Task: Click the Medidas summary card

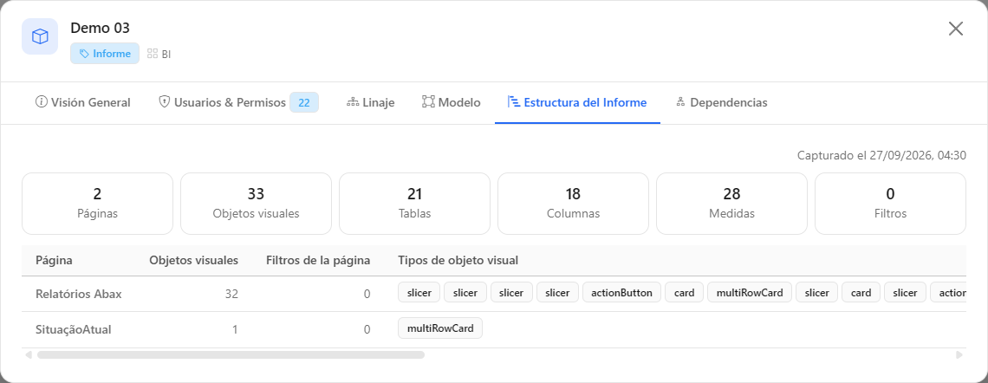Action: tap(731, 204)
